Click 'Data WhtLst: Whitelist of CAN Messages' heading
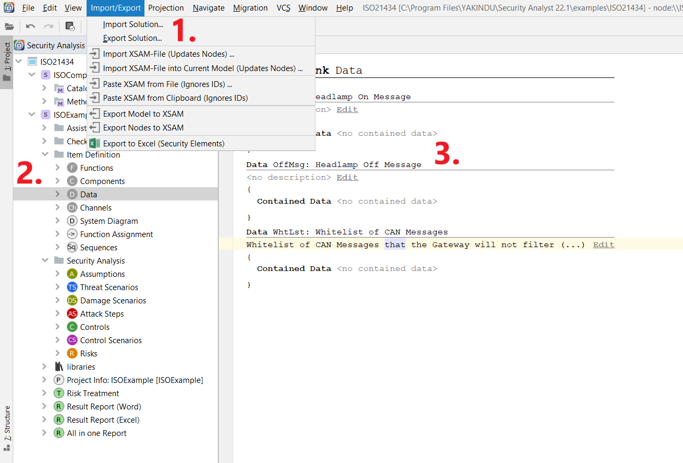 [x=347, y=232]
